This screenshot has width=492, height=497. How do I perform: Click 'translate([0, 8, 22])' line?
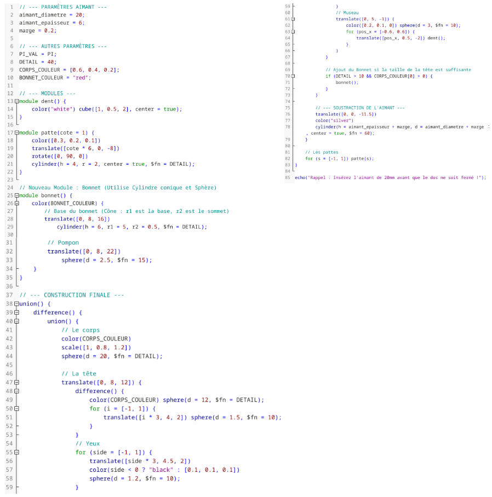pos(84,252)
